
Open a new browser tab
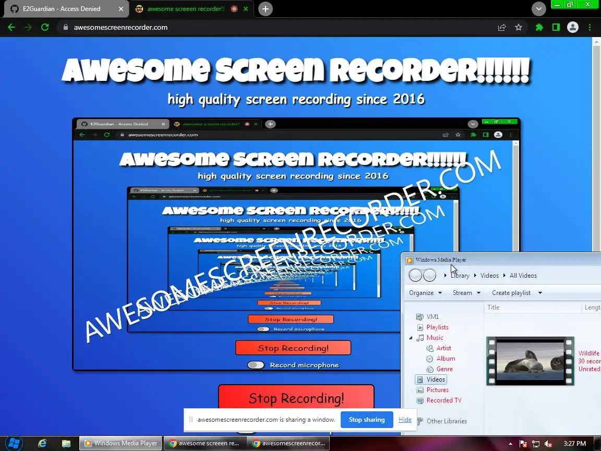click(x=265, y=9)
